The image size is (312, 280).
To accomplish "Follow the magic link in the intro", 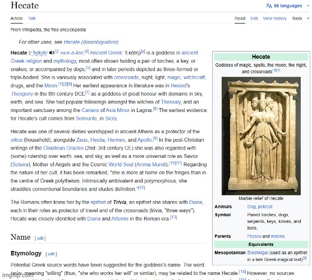I will coord(174,77).
